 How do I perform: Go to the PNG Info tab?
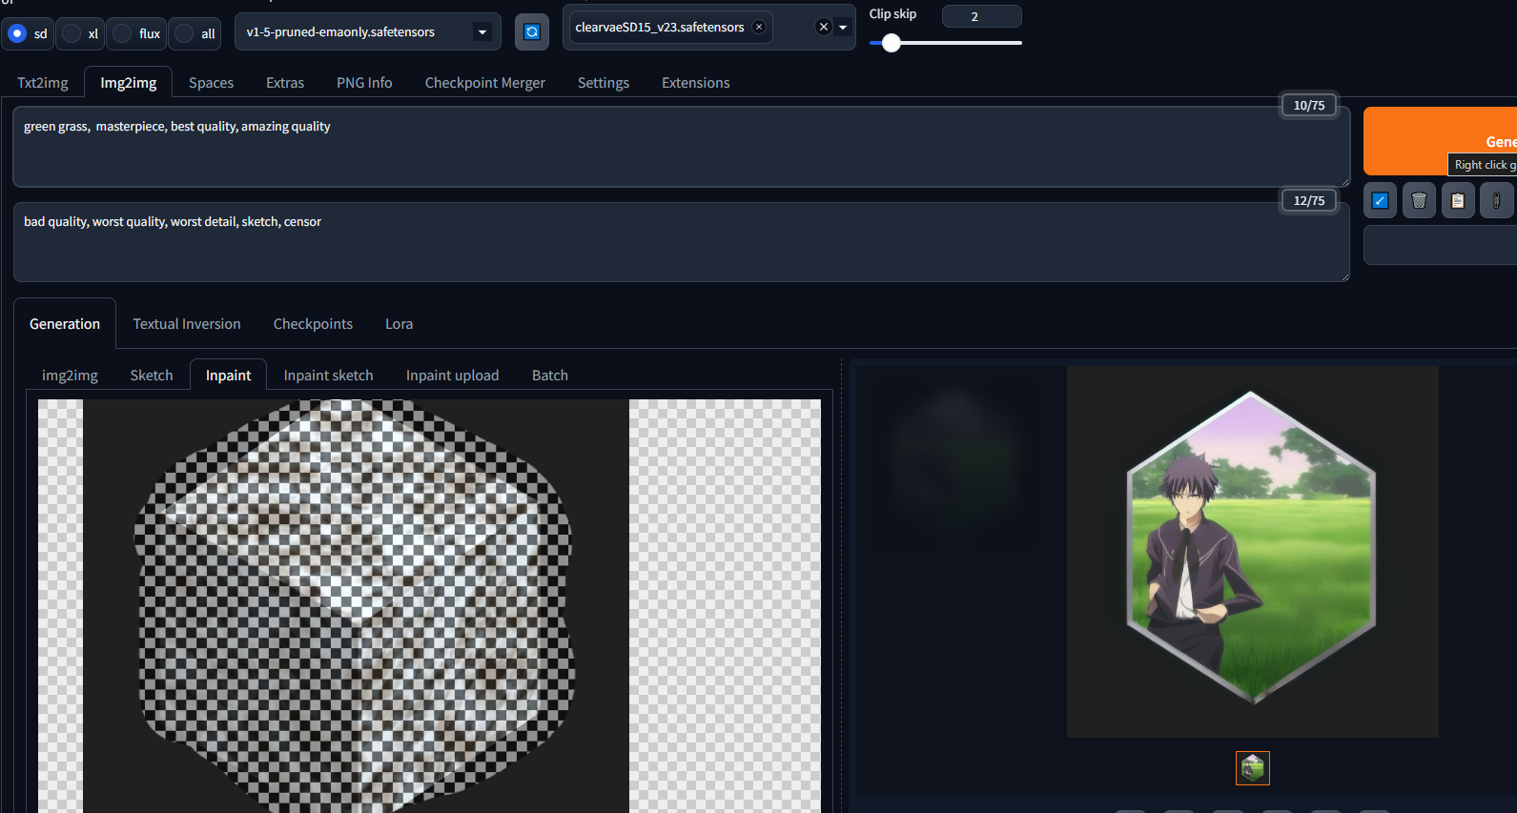[364, 83]
